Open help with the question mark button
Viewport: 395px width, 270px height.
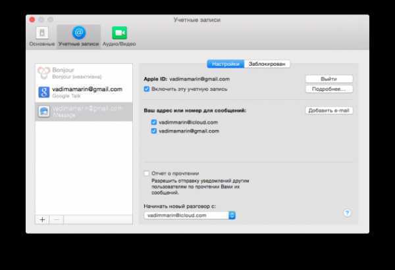click(x=347, y=213)
